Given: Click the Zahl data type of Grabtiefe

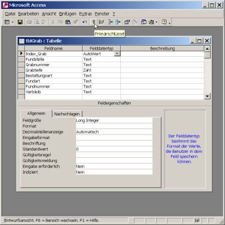Looking at the screenshot, I should point(101,70).
